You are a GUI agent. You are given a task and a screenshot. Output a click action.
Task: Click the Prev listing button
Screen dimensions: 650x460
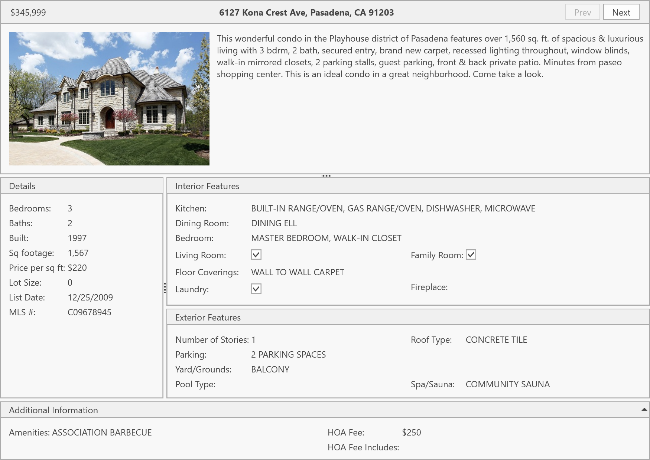(x=582, y=12)
